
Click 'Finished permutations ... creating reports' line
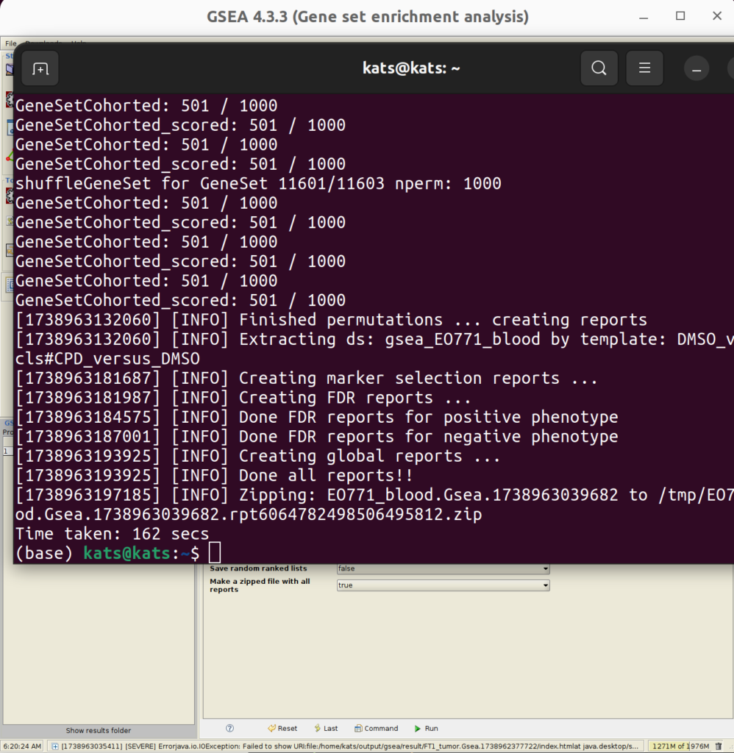[332, 321]
